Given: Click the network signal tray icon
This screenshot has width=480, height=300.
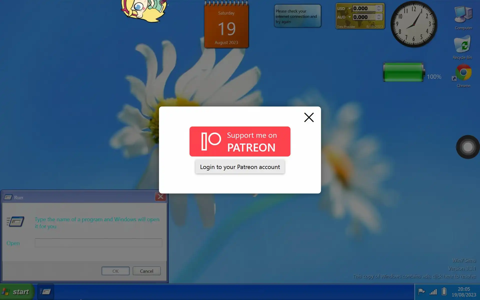Looking at the screenshot, I should [433, 291].
